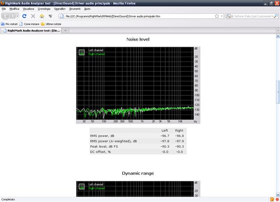Viewport: 280px width, 202px height.
Task: Open a new tab with plus button
Action: 65,31
